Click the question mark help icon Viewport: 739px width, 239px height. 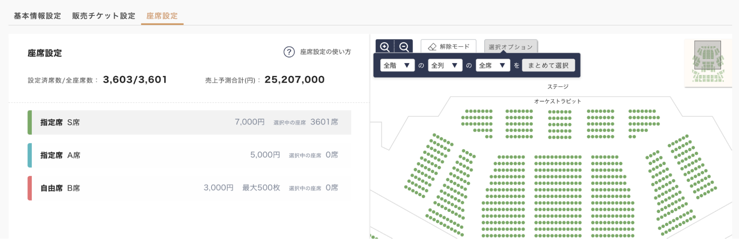coord(289,52)
